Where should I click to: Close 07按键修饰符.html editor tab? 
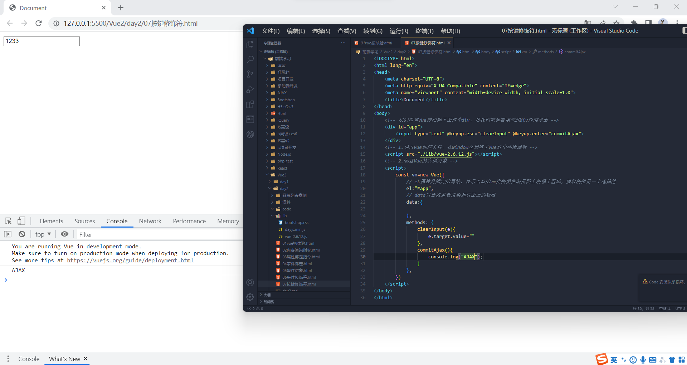click(x=449, y=43)
